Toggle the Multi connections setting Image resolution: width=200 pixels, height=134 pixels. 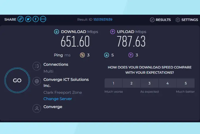[x=48, y=71]
